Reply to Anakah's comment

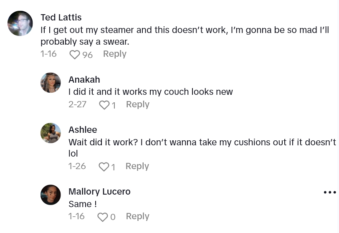[137, 104]
